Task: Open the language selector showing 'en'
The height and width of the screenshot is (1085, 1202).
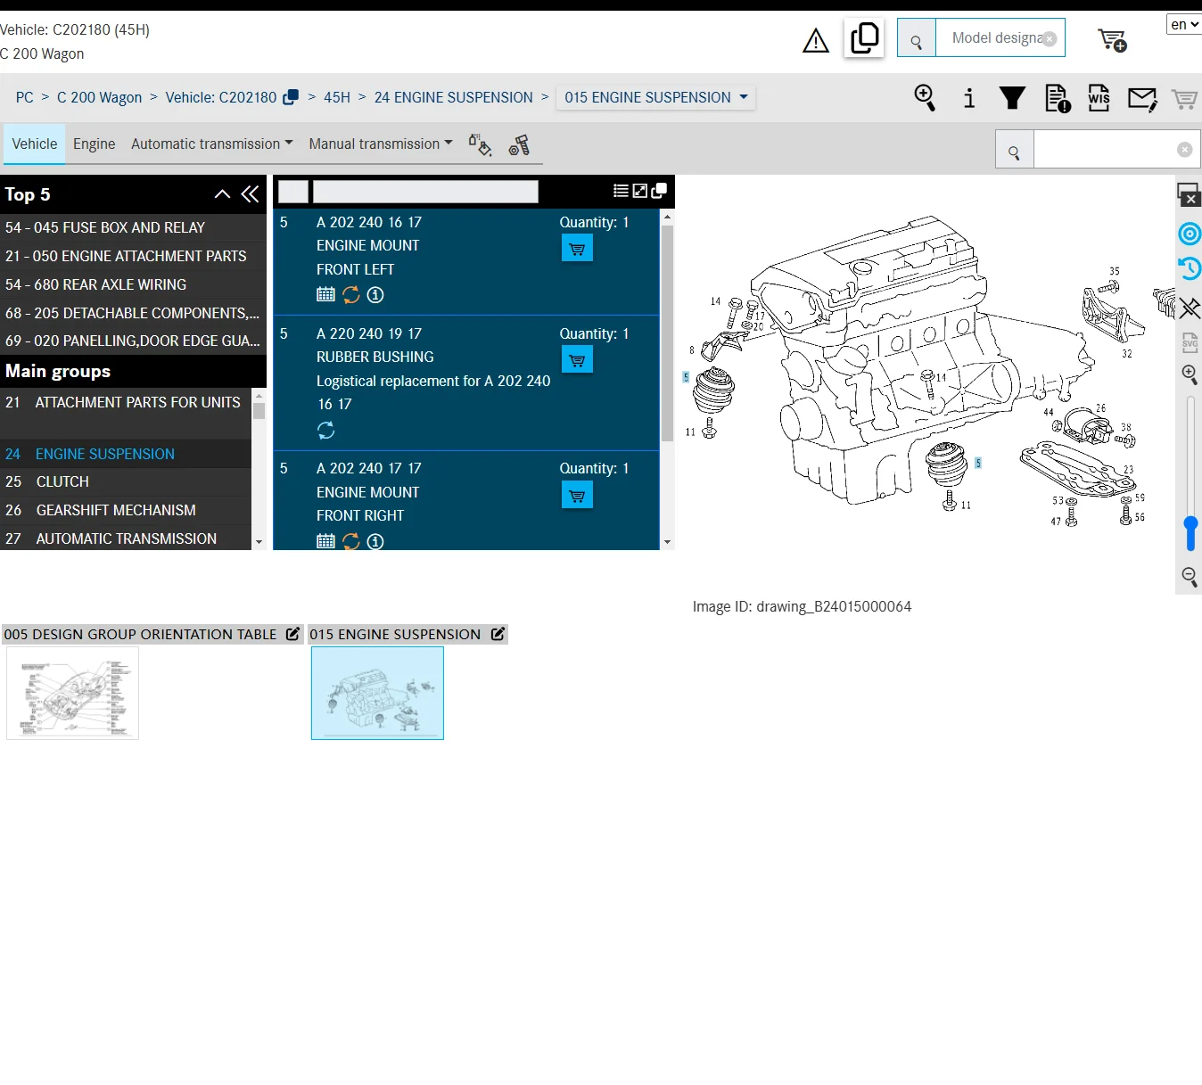Action: [1184, 24]
